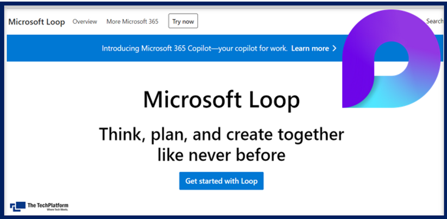This screenshot has height=219, width=447.
Task: Open Search in the top-right corner
Action: pos(434,21)
